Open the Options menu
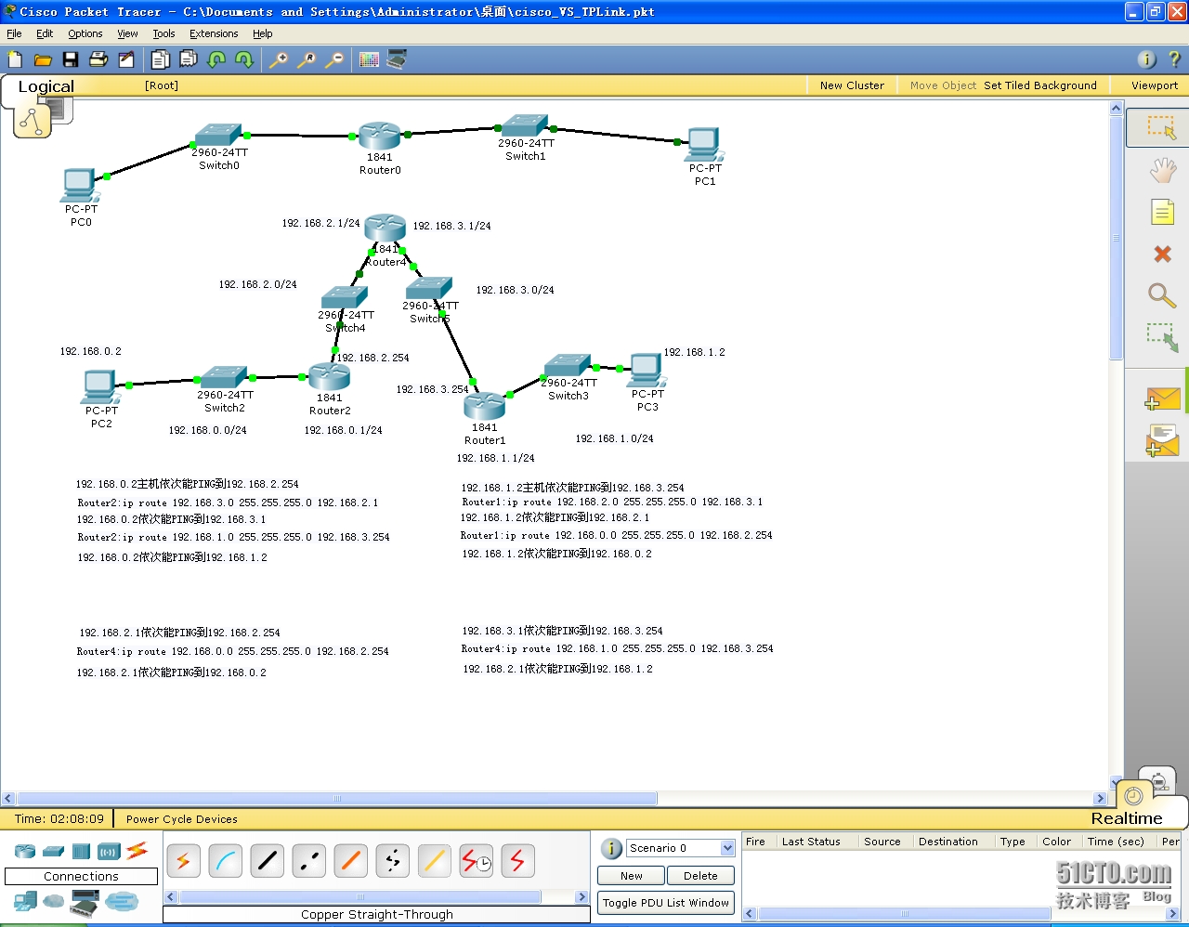1189x927 pixels. point(85,33)
